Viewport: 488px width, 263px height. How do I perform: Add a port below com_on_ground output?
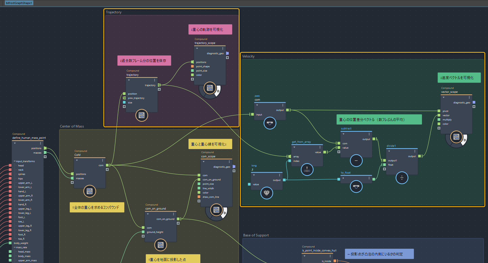coord(178,223)
